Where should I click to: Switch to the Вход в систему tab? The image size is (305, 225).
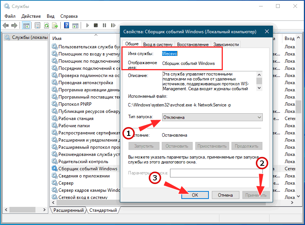(158, 45)
